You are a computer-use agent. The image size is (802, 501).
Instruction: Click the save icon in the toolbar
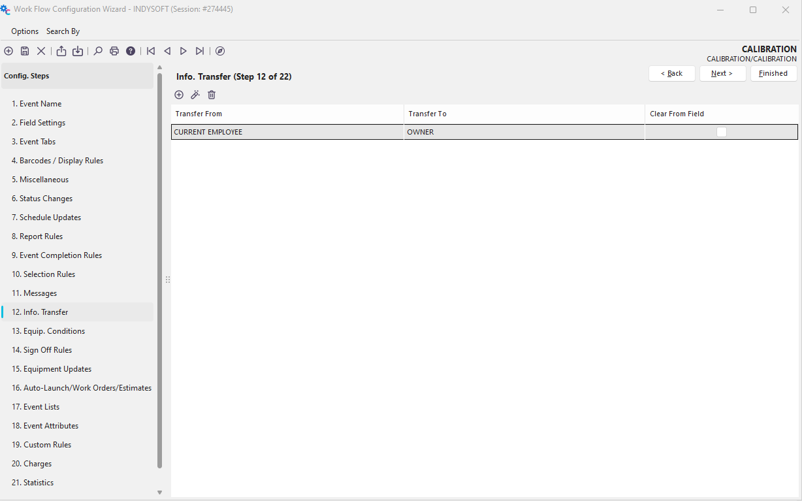click(x=25, y=51)
